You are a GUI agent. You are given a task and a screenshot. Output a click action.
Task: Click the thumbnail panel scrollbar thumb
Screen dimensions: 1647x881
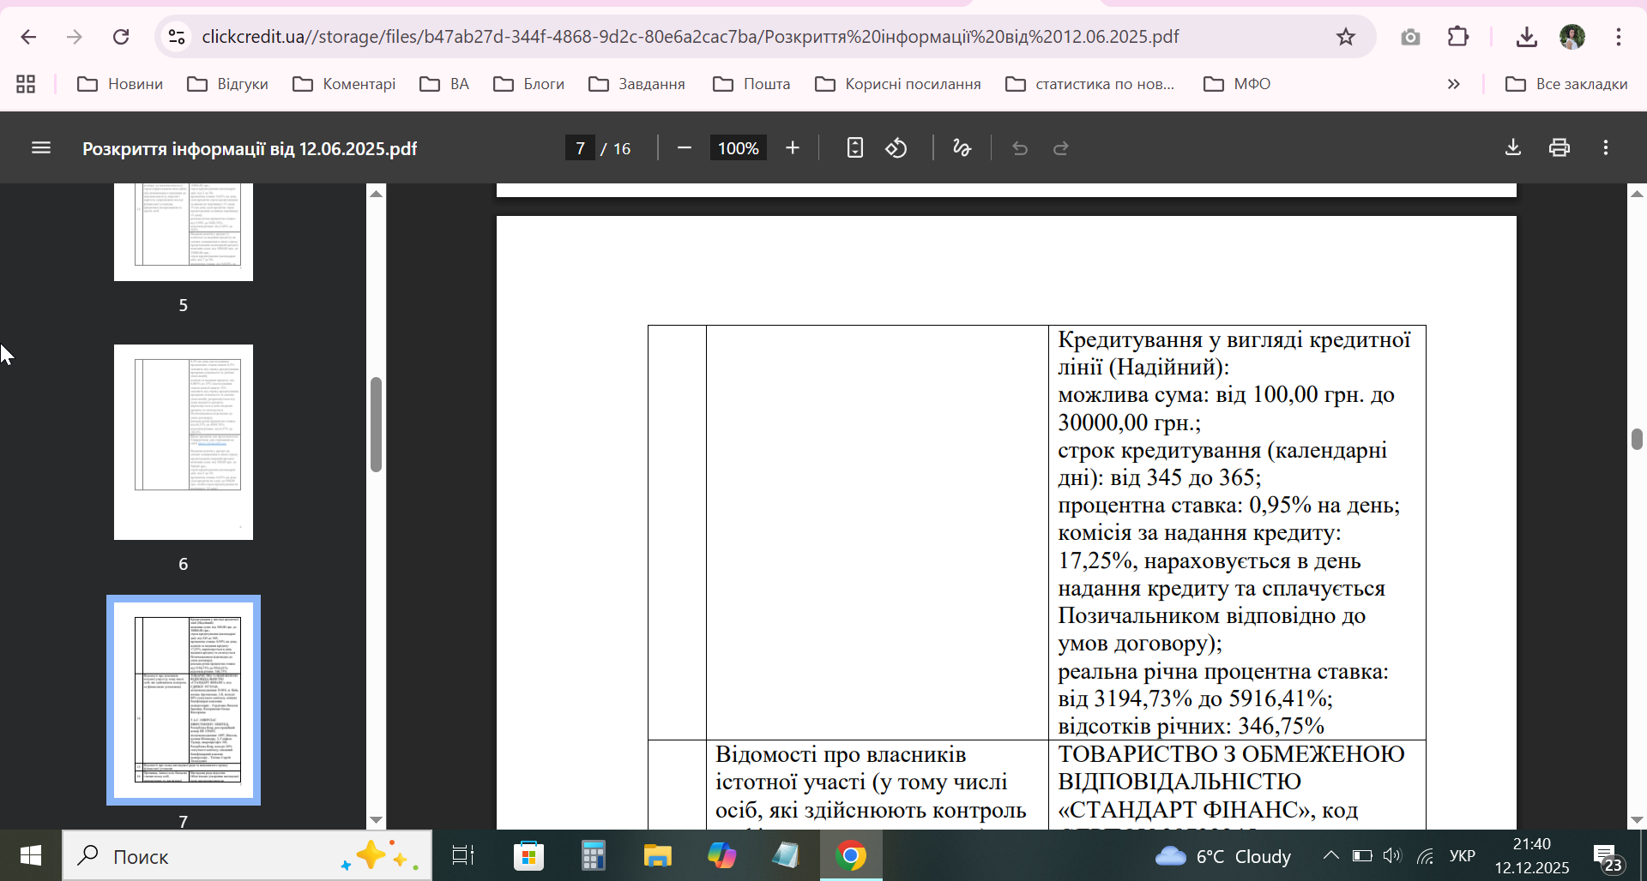coord(376,424)
